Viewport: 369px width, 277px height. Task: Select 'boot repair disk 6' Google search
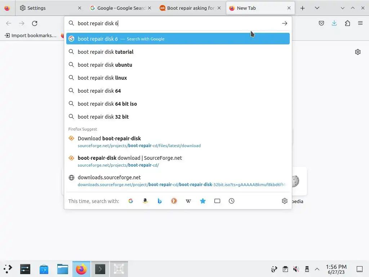tap(178, 39)
